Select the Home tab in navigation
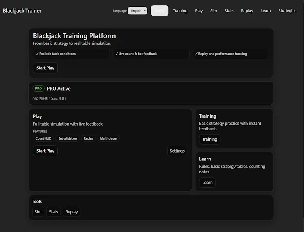The image size is (304, 232). 160,11
